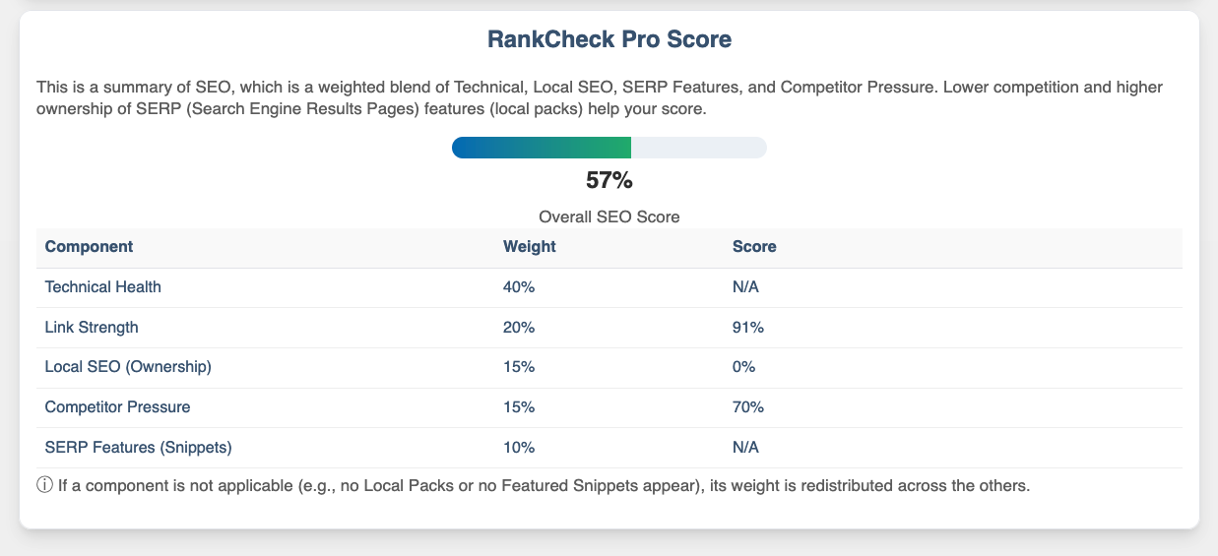Click the Weight column header
1218x556 pixels.
pos(529,246)
